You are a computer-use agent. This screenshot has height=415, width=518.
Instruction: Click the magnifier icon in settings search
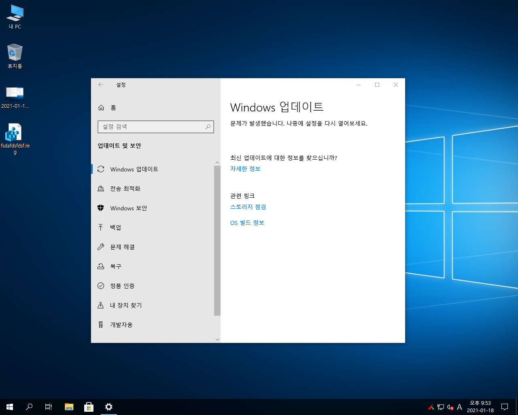[x=208, y=127]
